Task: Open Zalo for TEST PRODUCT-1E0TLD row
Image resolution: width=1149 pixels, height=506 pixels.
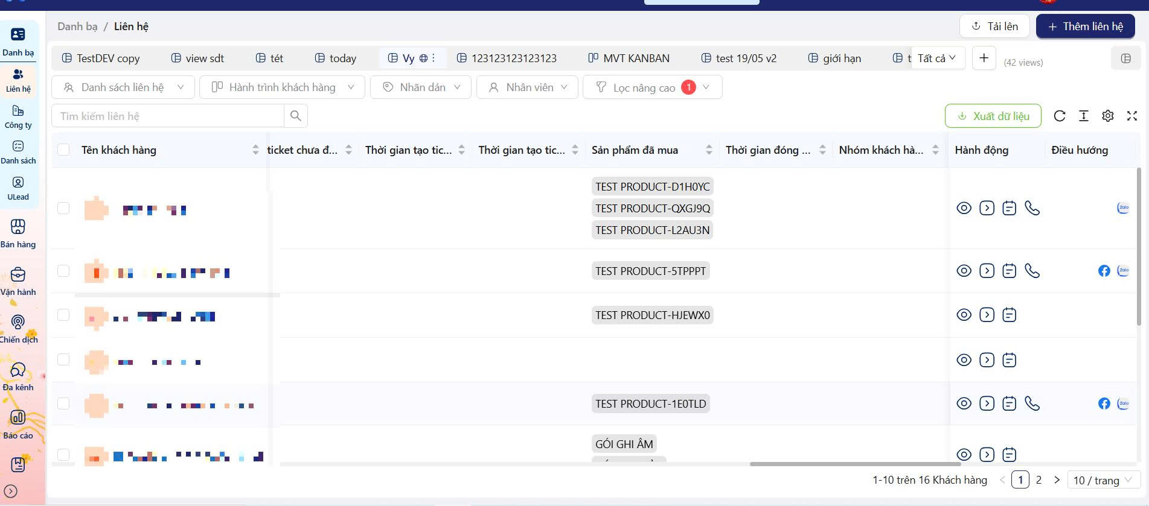Action: pos(1124,403)
